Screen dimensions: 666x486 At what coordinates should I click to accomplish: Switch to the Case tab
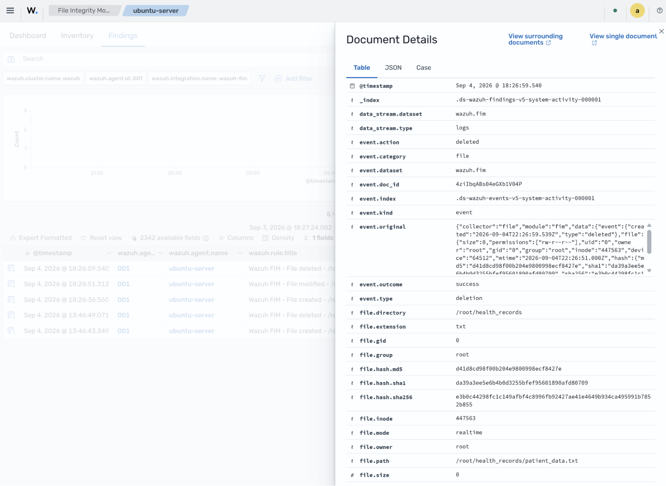[x=423, y=68]
